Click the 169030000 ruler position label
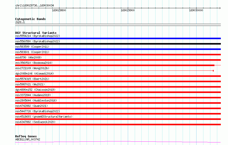 196,10
